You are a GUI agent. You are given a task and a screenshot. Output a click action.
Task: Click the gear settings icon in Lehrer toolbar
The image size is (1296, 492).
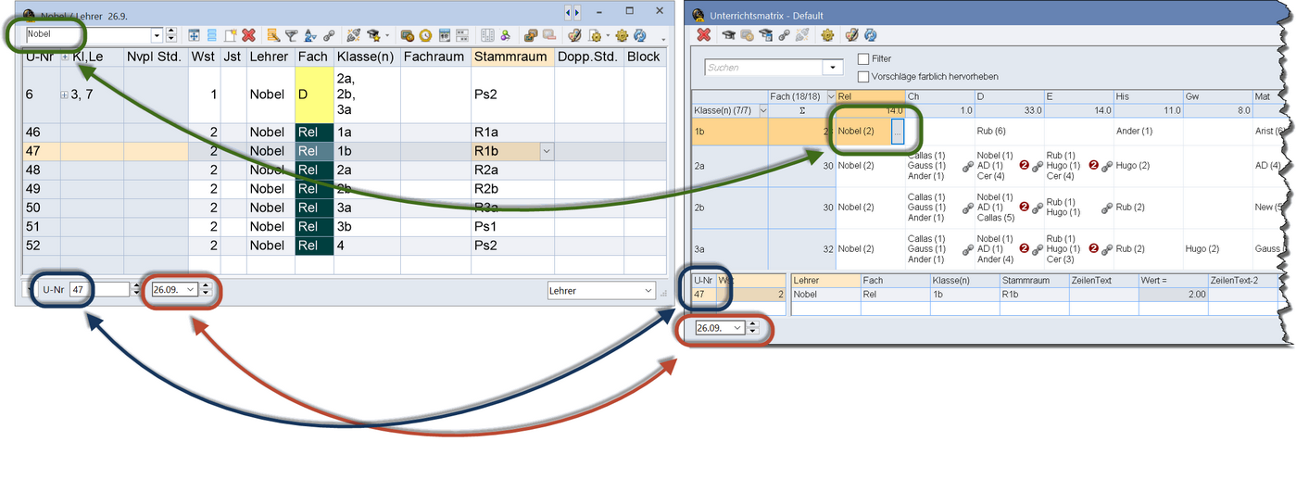[x=622, y=35]
